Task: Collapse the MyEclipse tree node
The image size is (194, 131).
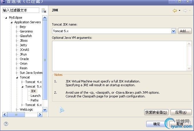Action: (6, 18)
